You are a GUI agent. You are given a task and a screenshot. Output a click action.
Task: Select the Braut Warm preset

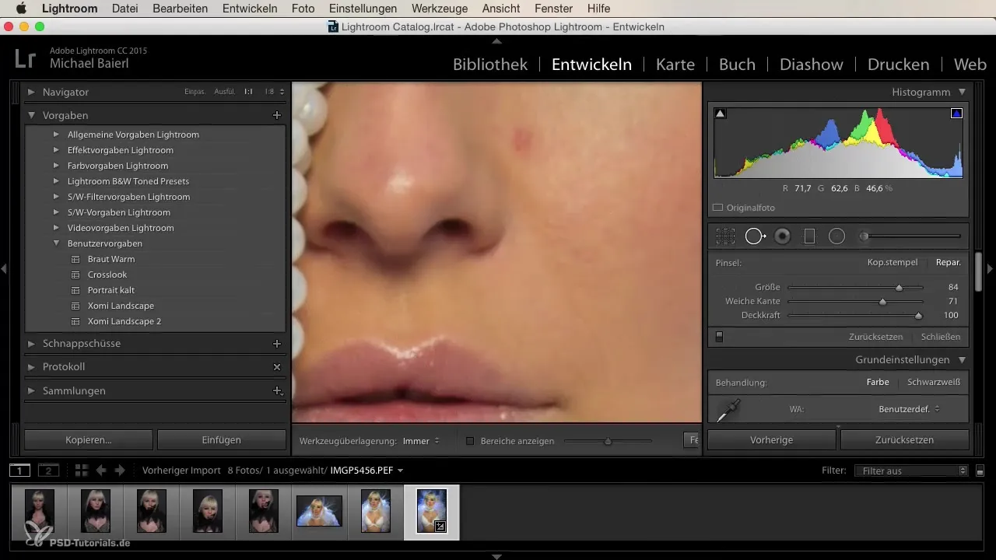tap(111, 259)
